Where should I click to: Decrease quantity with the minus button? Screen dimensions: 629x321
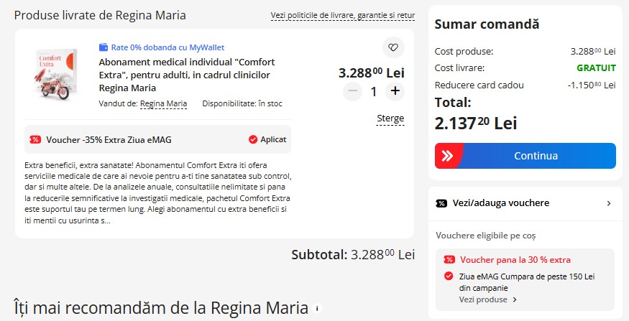tap(353, 91)
